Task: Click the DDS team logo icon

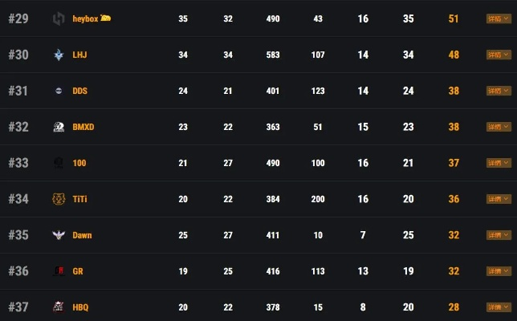Action: pyautogui.click(x=59, y=91)
